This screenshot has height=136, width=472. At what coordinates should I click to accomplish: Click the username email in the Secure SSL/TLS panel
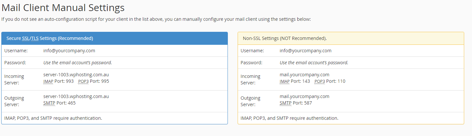(69, 51)
